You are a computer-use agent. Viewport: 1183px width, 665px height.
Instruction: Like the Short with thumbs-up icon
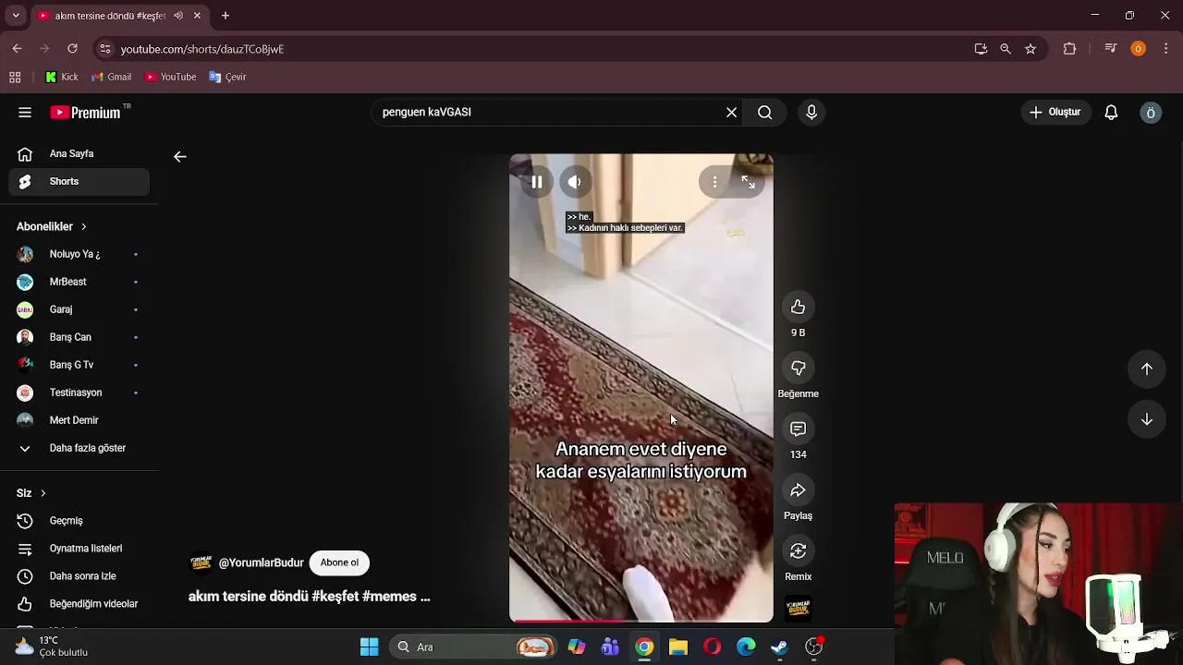coord(798,307)
